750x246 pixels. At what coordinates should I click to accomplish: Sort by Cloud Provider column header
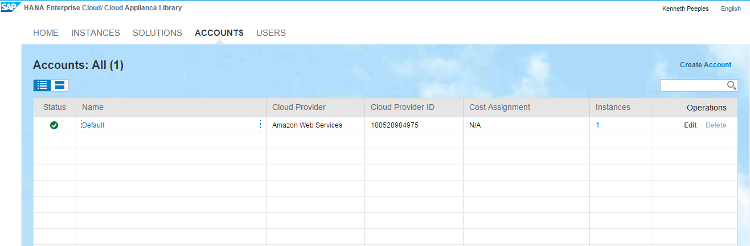click(315, 107)
